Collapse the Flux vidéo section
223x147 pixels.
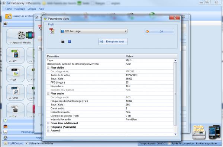[x=48, y=68]
